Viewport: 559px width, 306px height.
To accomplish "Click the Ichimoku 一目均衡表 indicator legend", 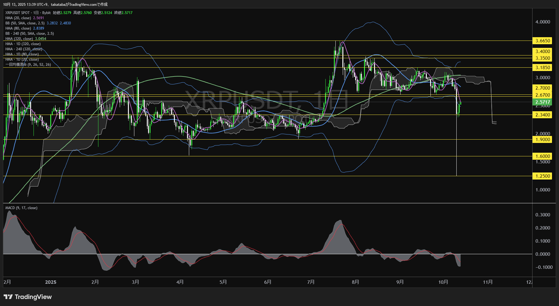I will coord(28,65).
